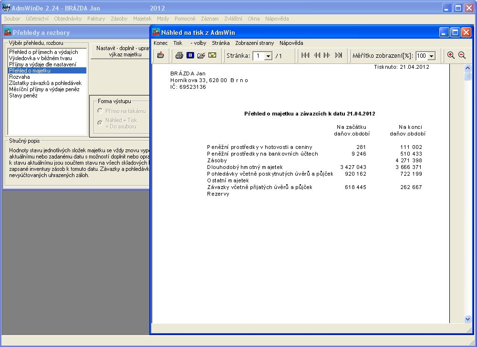Click the blue page setup icon
The image size is (477, 347).
[190, 55]
